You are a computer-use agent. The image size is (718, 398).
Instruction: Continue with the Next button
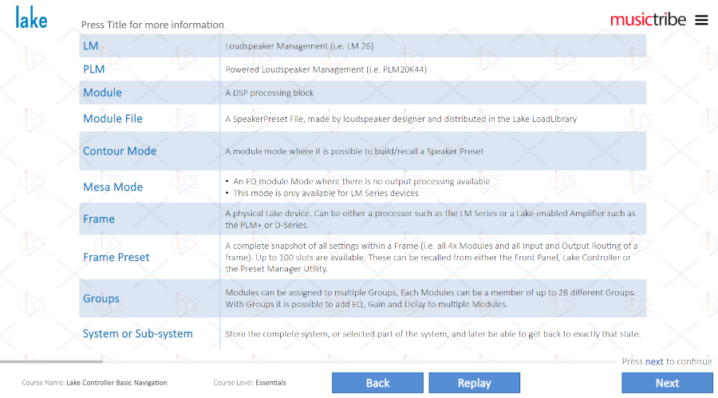[667, 383]
